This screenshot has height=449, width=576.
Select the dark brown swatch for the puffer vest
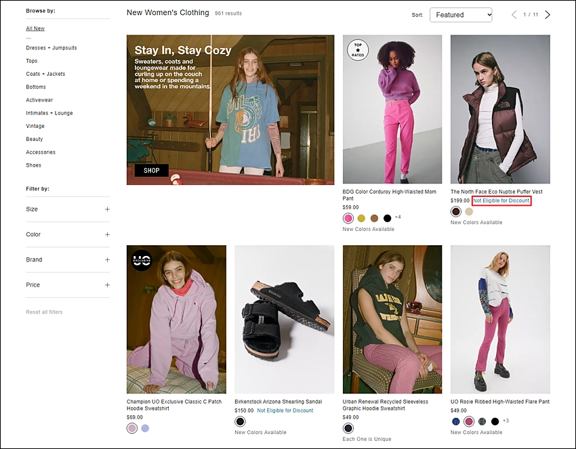point(456,211)
